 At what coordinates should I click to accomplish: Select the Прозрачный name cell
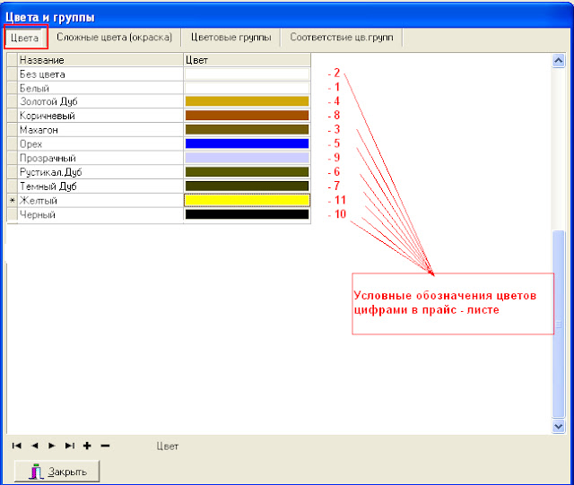click(x=100, y=158)
